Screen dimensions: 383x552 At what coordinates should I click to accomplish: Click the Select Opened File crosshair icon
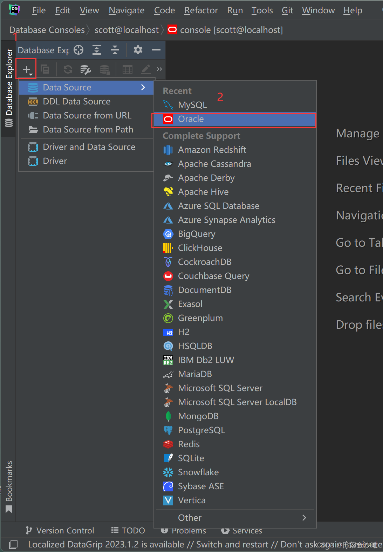pyautogui.click(x=78, y=50)
